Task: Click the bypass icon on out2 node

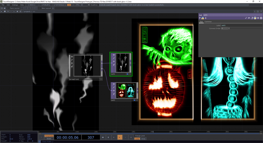Action: (x=114, y=87)
